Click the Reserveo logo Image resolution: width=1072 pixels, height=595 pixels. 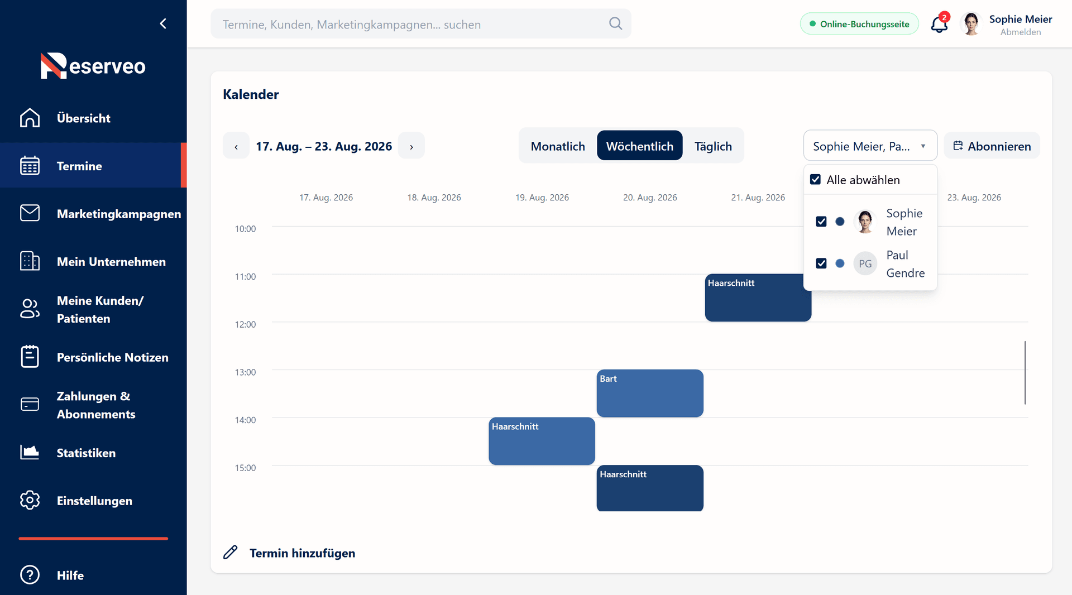click(93, 66)
